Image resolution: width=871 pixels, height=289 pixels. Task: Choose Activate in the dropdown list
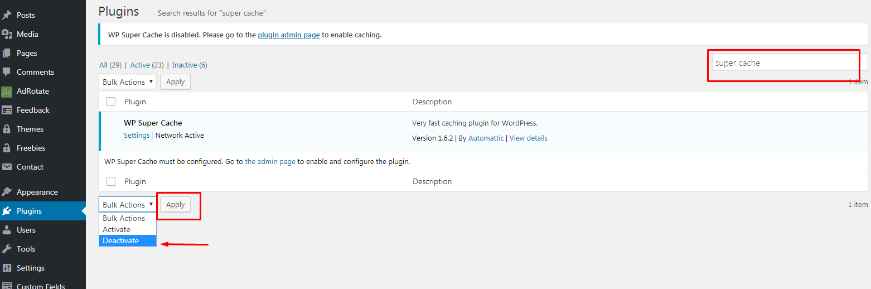128,229
